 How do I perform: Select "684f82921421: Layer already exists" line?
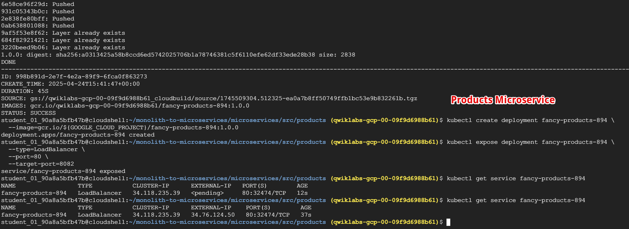click(x=63, y=40)
